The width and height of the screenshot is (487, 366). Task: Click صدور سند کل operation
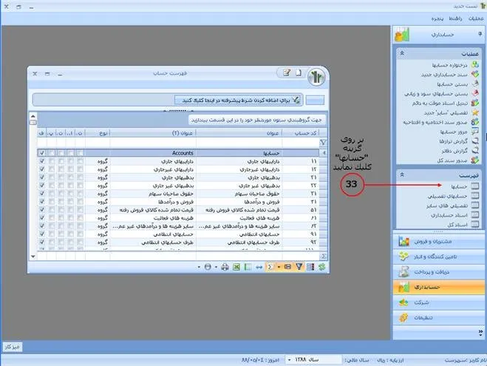(452, 160)
